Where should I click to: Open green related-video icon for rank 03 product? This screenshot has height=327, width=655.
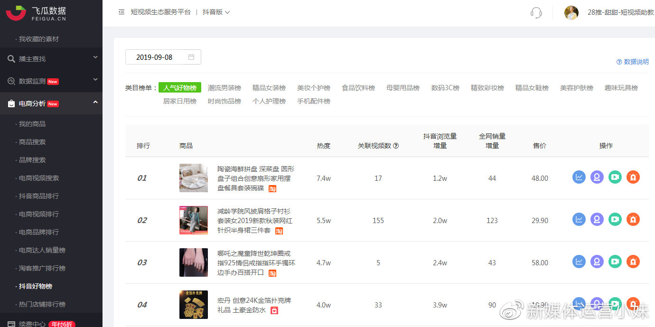point(615,262)
